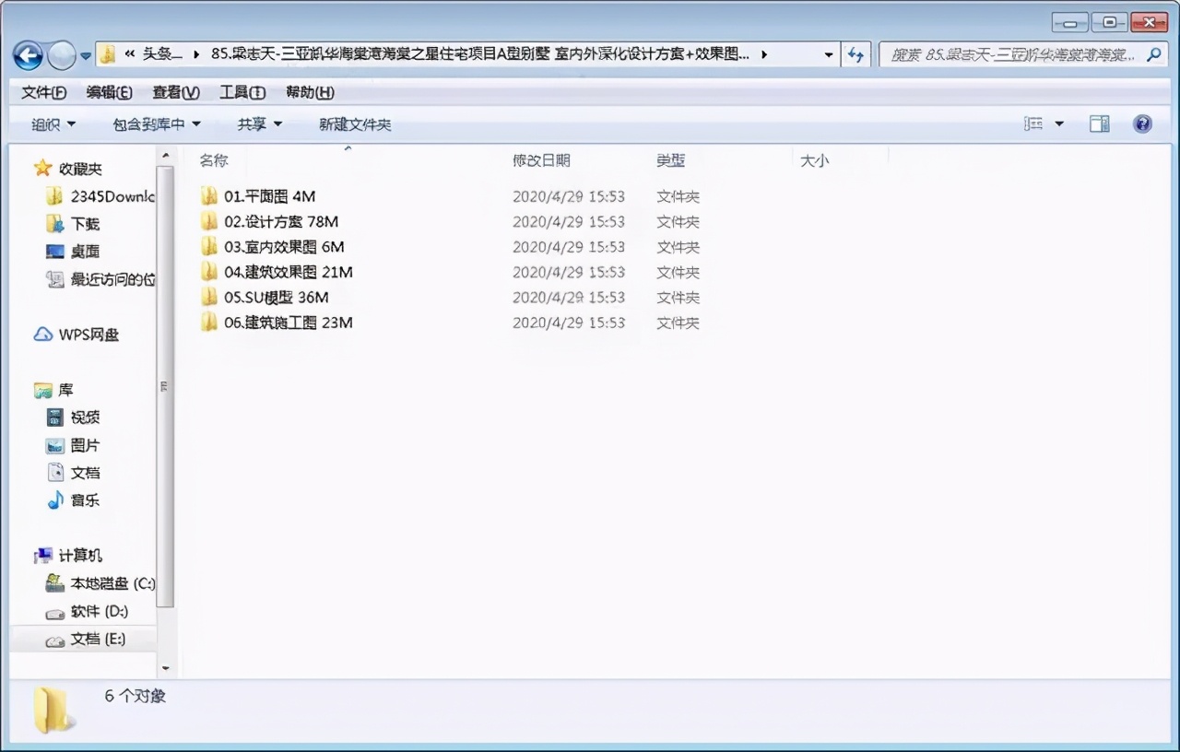Click the forward navigation arrow button
The image size is (1180, 752).
coord(61,55)
